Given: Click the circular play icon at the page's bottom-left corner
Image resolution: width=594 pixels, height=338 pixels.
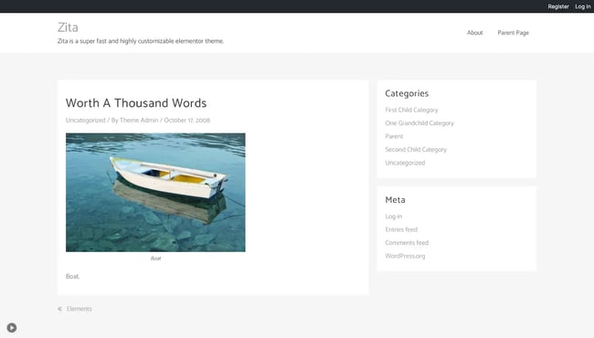Looking at the screenshot, I should (x=12, y=327).
